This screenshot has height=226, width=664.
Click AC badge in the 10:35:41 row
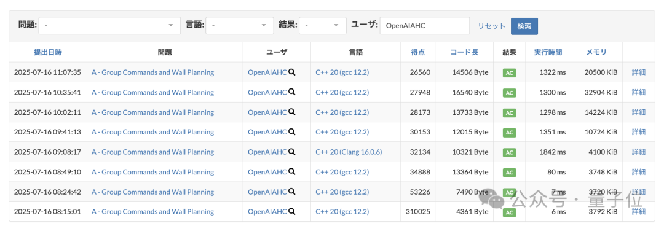pos(510,93)
